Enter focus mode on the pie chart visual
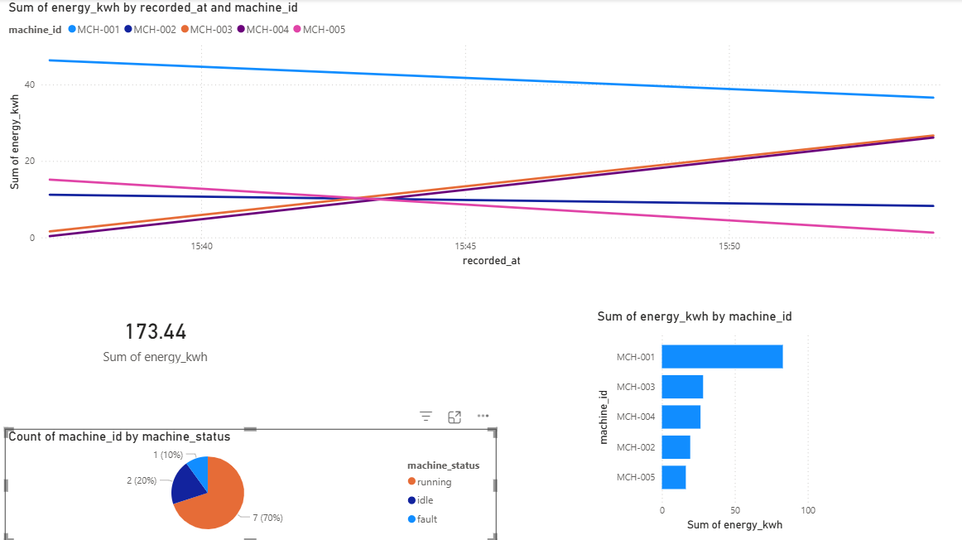This screenshot has width=962, height=540. click(x=454, y=417)
